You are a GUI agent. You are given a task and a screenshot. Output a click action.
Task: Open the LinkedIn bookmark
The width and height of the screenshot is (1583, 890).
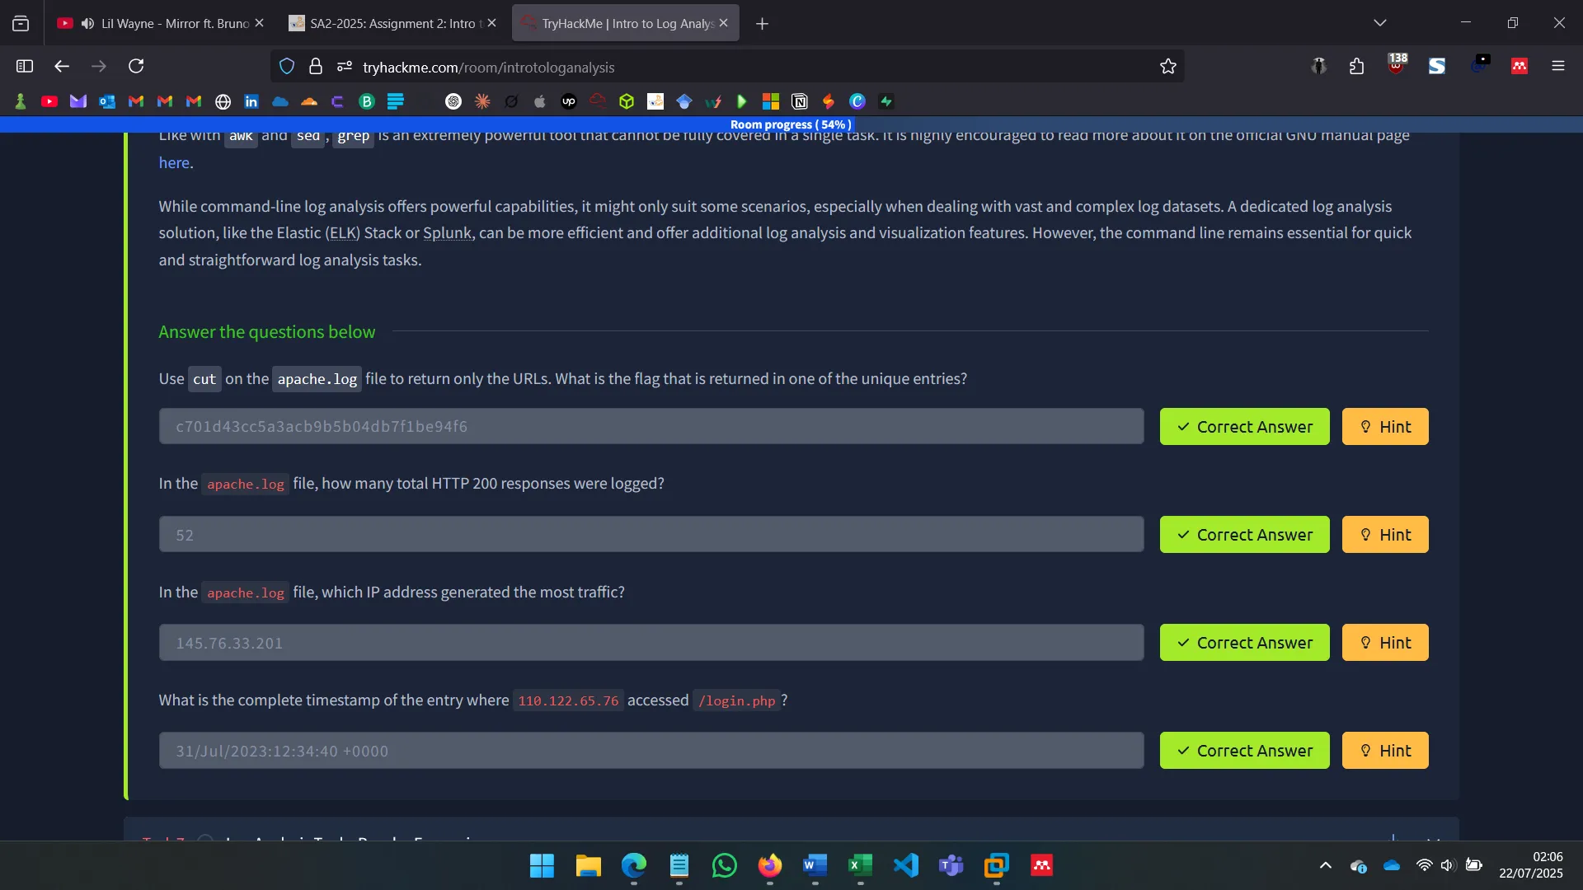(251, 101)
